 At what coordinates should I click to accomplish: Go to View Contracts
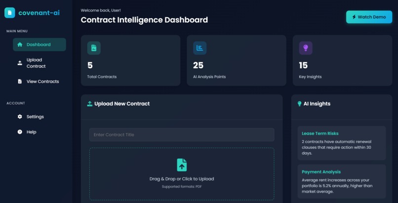tap(40, 81)
